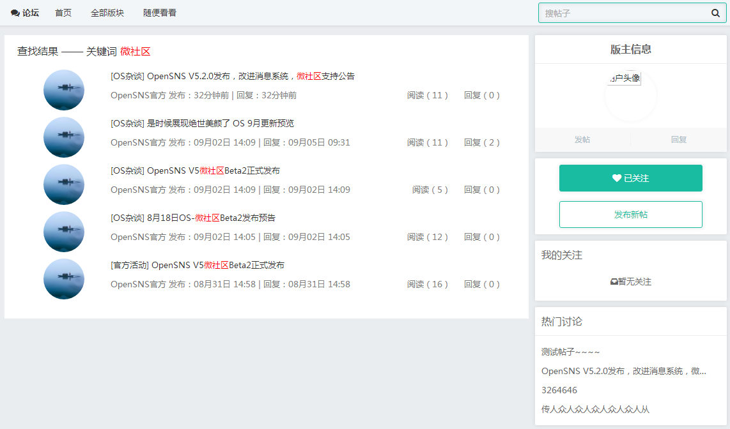This screenshot has width=730, height=429.
Task: Go to 首页 in the navigation bar
Action: [63, 13]
